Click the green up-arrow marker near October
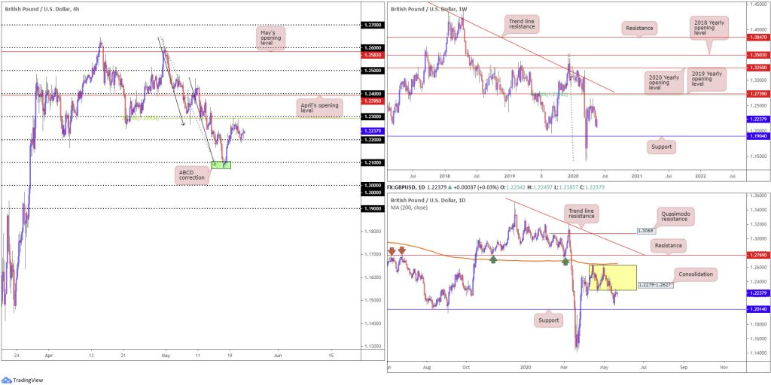Viewport: 771px width, 385px height. 493,259
